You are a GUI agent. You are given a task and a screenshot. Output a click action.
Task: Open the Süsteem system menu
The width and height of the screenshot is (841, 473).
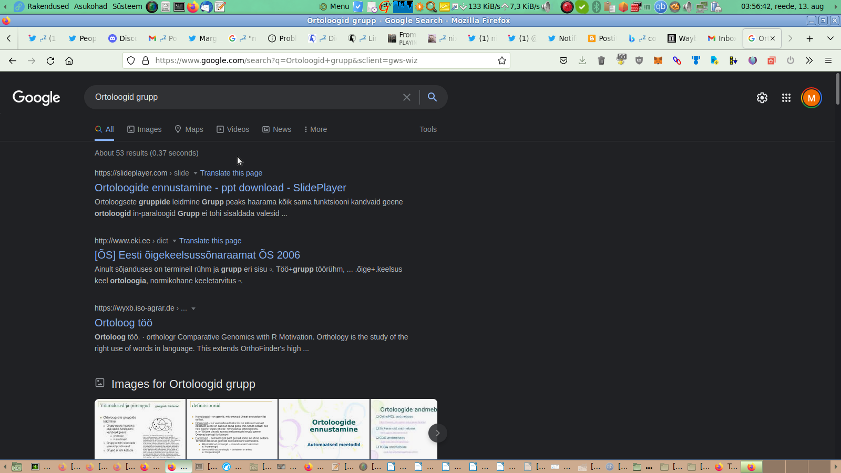(127, 6)
